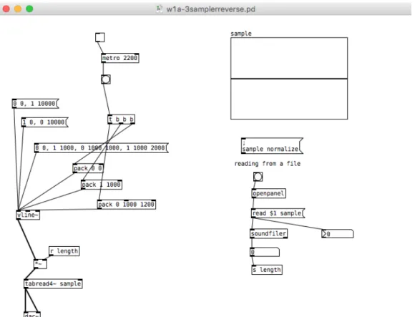Click the long message 0 0, 1 1000, 0 1000 1000
Viewport: 415px width, 317px height.
(x=102, y=147)
